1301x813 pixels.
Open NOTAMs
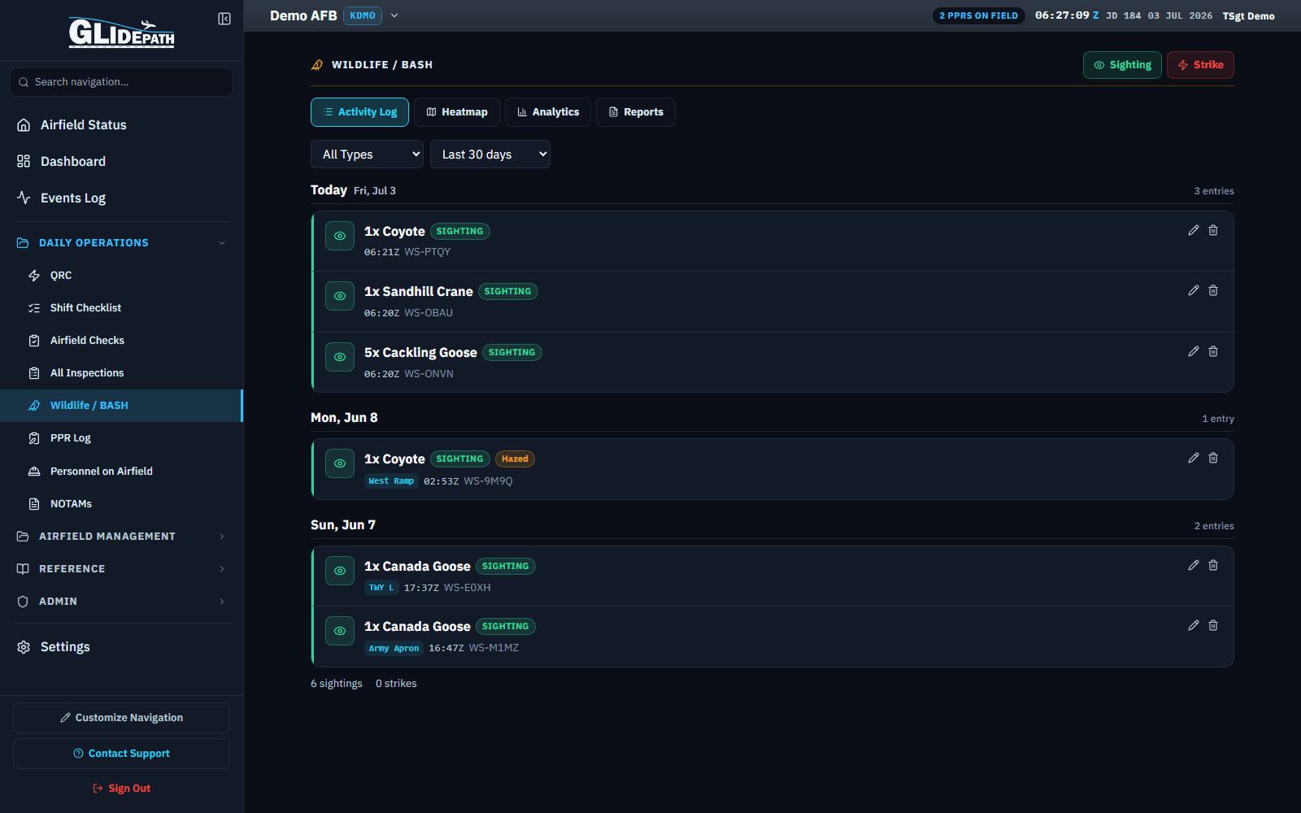121,503
